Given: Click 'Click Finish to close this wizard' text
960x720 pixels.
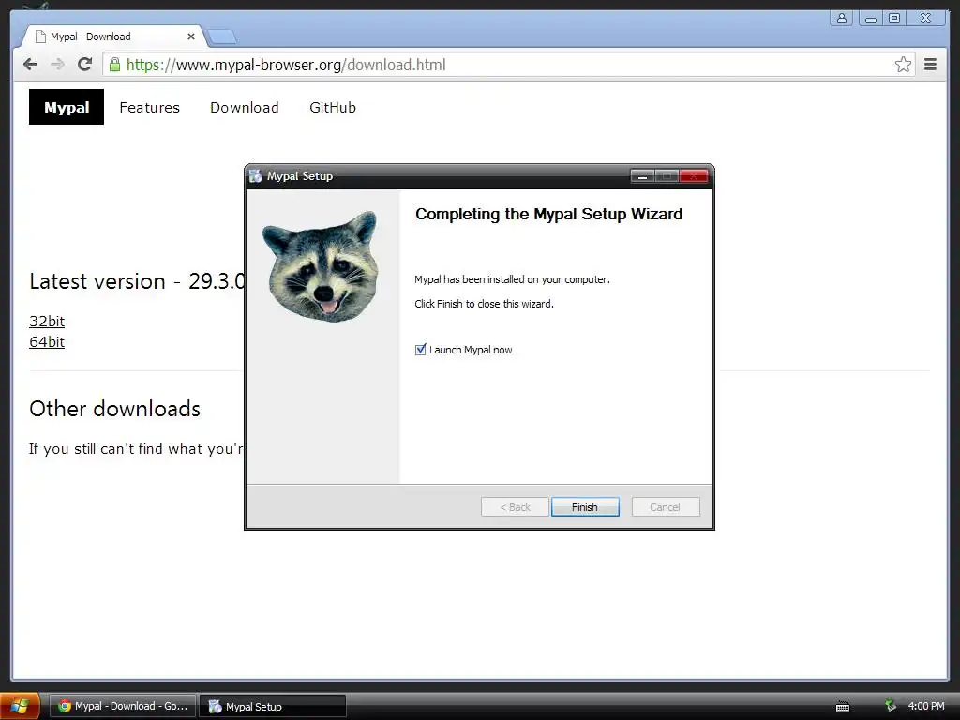Looking at the screenshot, I should [484, 304].
